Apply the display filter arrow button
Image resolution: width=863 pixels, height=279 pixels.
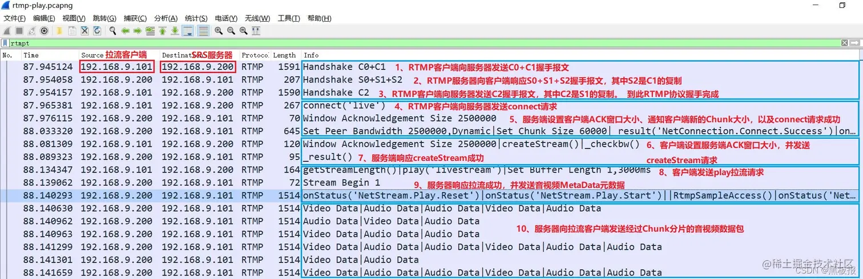(x=855, y=43)
